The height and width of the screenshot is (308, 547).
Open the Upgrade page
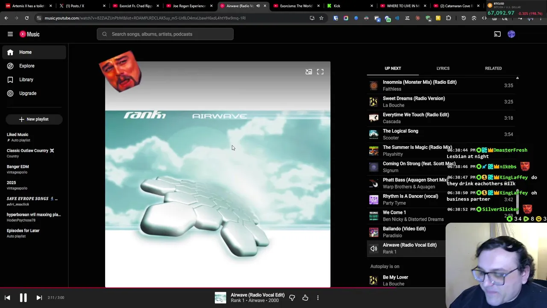pos(34,93)
